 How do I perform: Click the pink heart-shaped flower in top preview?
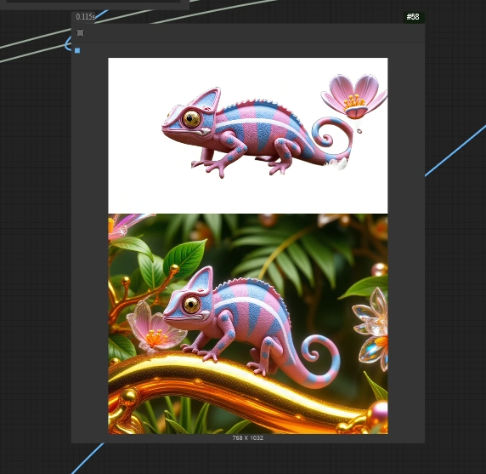pyautogui.click(x=354, y=96)
